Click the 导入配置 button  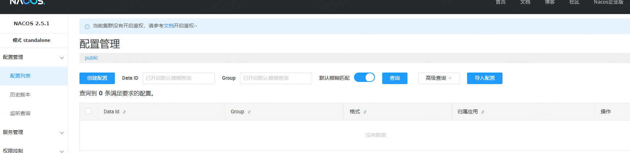485,78
